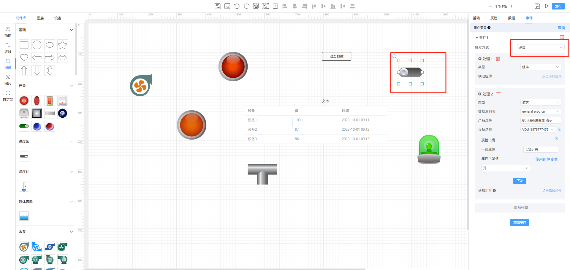Click the save icon beside preview
Viewport: 570px width, 270px height.
(x=537, y=6)
